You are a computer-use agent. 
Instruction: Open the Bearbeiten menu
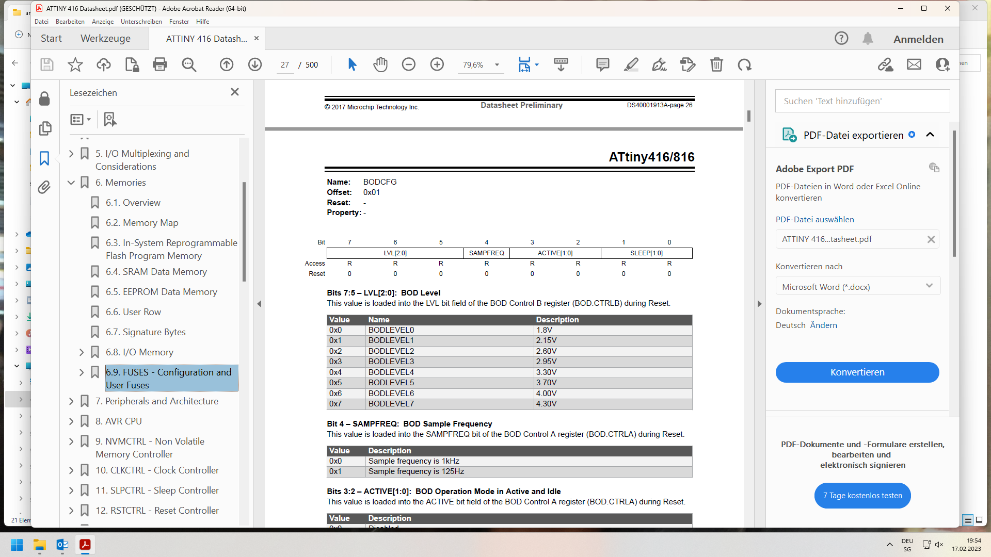point(70,22)
